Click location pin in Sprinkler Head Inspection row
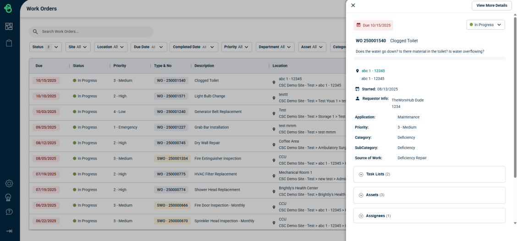517x241 pixels. point(274,223)
